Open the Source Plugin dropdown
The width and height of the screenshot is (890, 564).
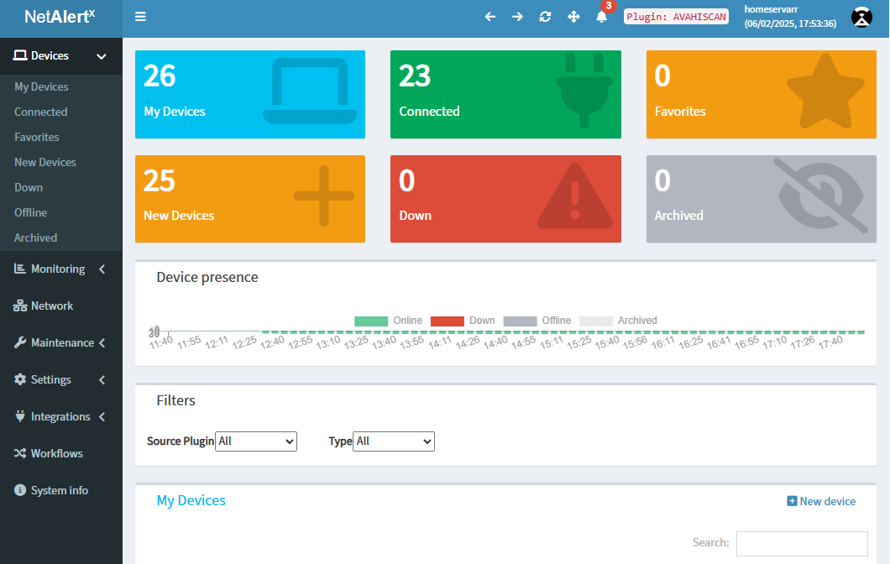pyautogui.click(x=256, y=441)
